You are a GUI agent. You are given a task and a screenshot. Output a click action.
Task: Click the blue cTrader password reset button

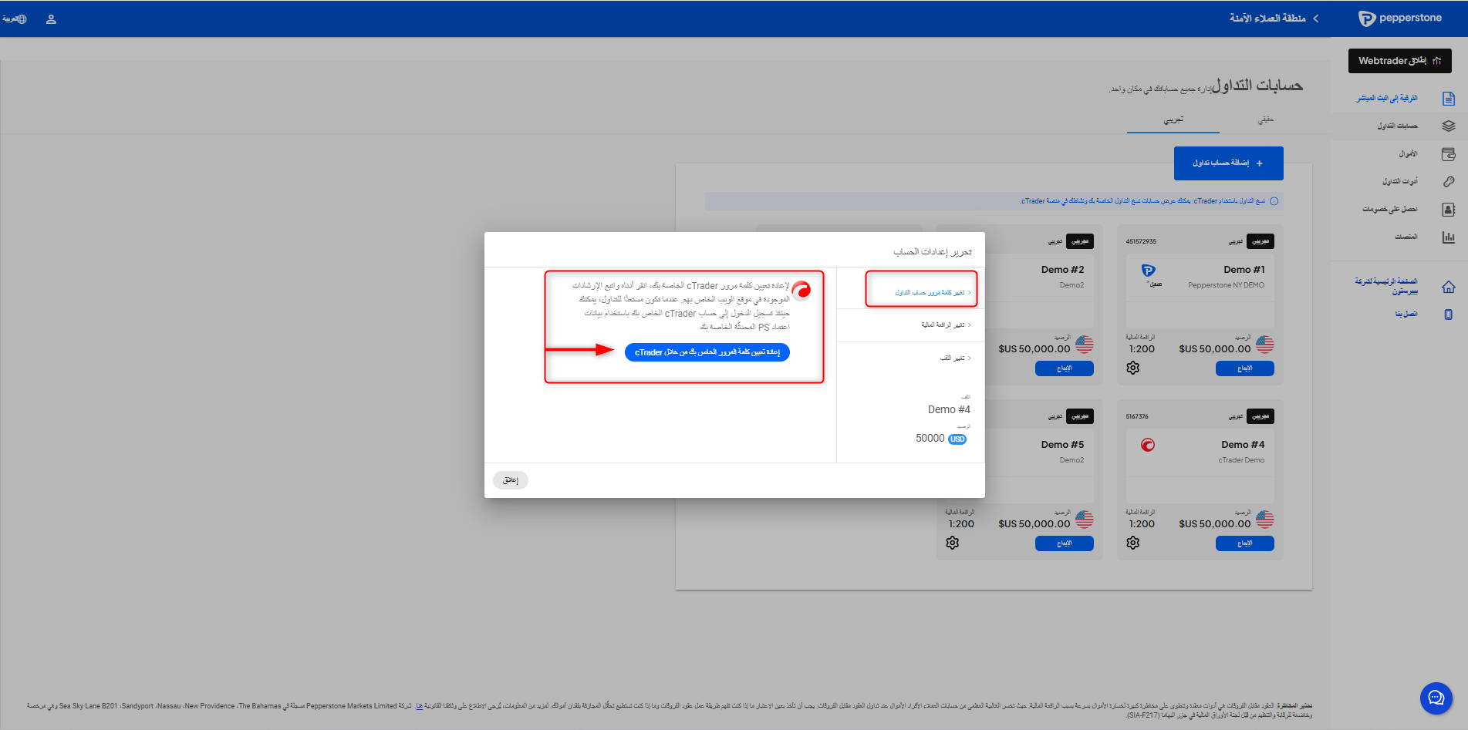coord(707,352)
